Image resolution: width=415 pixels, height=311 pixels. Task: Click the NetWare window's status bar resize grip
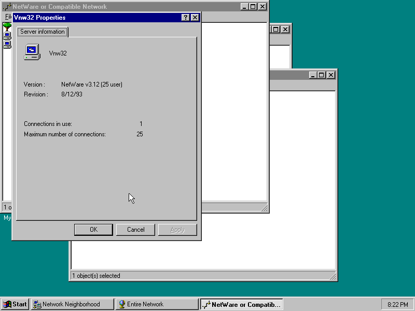[x=264, y=208]
